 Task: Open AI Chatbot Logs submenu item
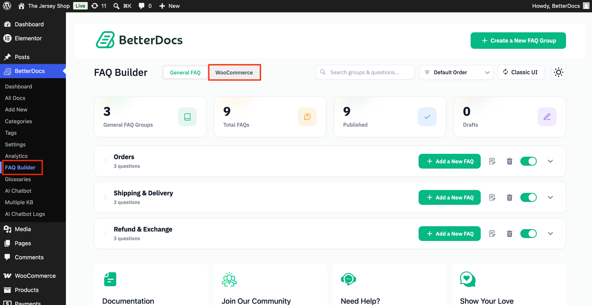coord(25,214)
